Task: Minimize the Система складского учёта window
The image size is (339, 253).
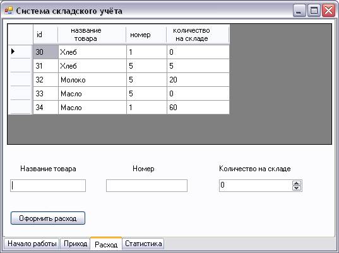Action: (299, 10)
